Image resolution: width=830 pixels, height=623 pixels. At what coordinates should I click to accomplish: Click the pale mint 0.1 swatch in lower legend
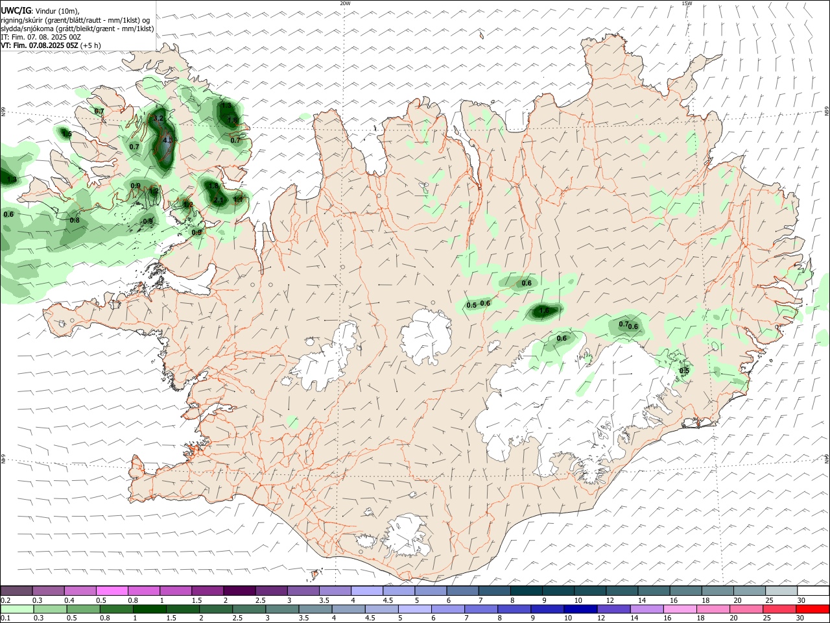17,609
